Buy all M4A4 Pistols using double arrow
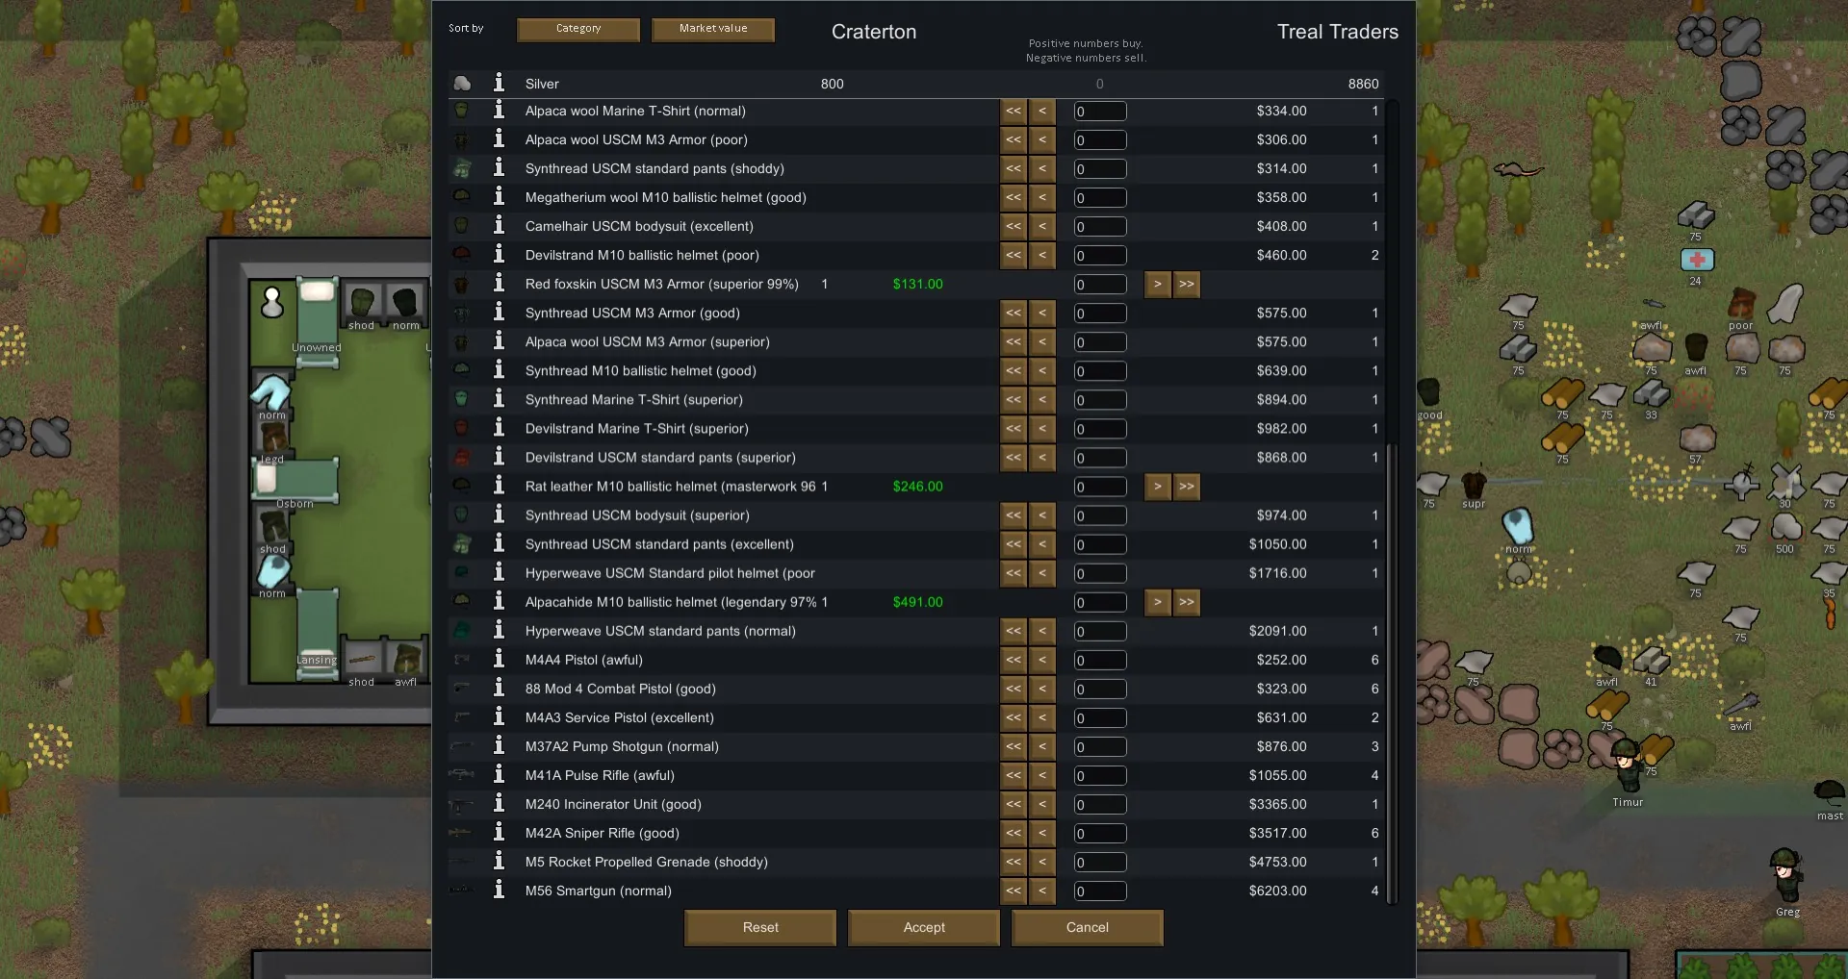Viewport: 1848px width, 979px height. 1014,660
